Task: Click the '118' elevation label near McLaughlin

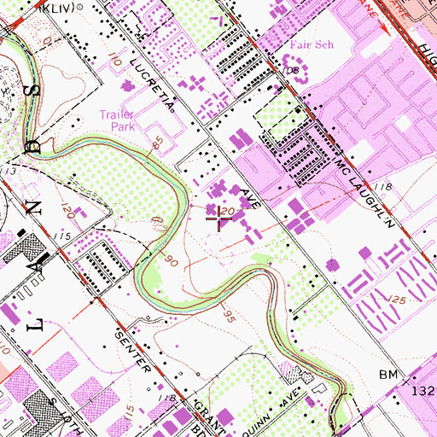Action: tap(382, 187)
